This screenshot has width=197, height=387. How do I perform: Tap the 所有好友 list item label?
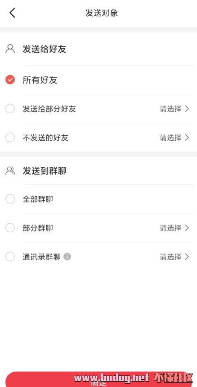[40, 80]
